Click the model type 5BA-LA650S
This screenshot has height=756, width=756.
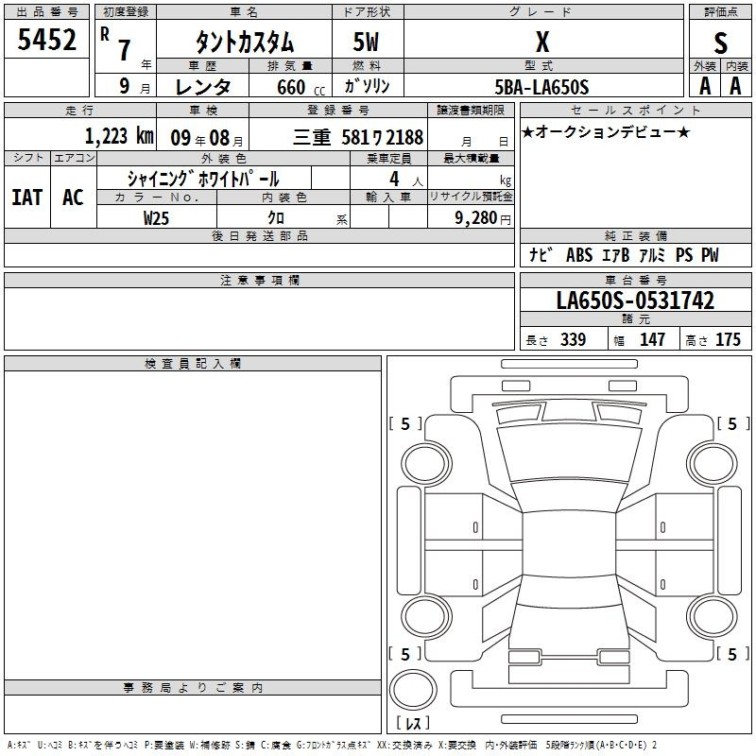click(542, 86)
